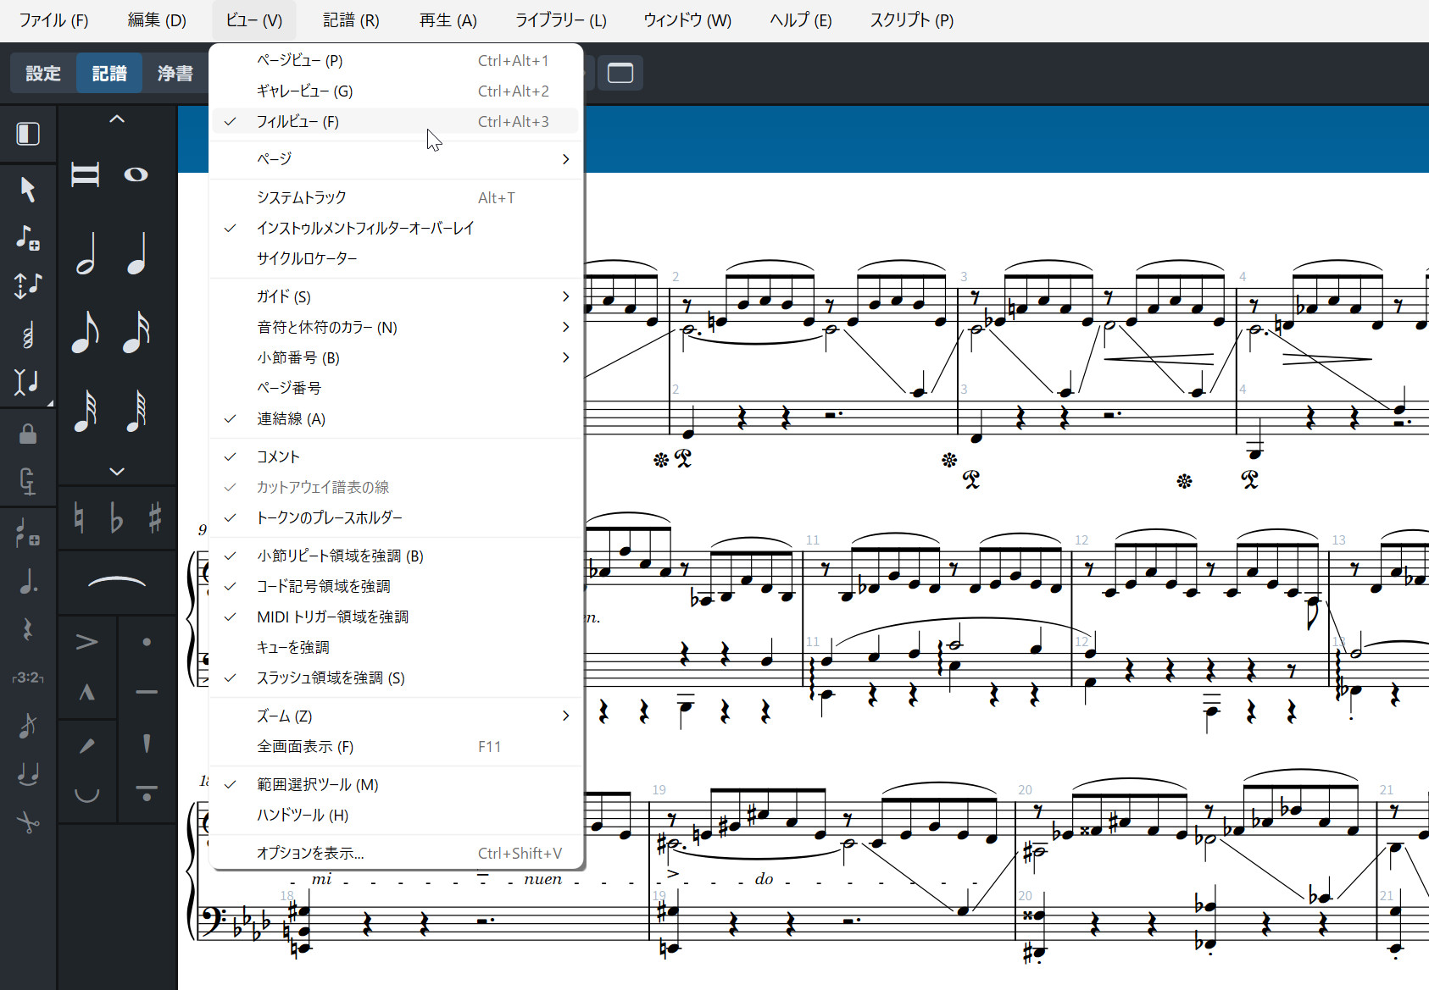Screen dimensions: 1429x990
Task: Select ページビュー (P) menu entry
Action: click(396, 61)
